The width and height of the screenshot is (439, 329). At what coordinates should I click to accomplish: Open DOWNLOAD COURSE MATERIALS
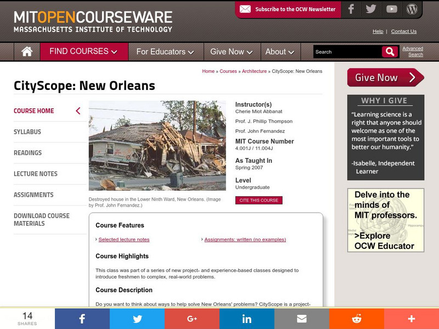point(42,220)
